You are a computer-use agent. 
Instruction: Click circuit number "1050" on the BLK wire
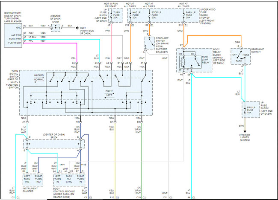click(43, 26)
